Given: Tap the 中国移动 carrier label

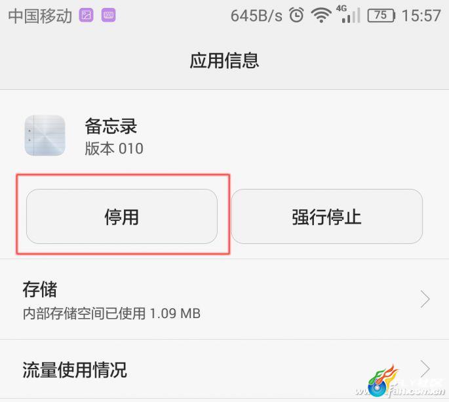Looking at the screenshot, I should (x=40, y=16).
